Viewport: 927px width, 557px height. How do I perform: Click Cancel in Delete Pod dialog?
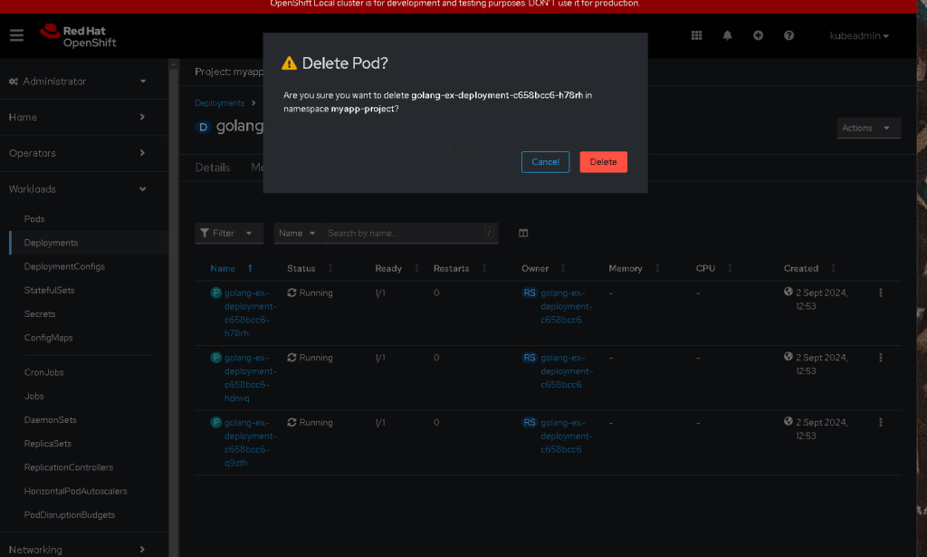545,162
